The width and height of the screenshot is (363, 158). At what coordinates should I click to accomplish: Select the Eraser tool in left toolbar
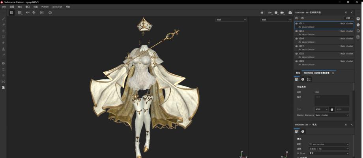tap(4, 25)
